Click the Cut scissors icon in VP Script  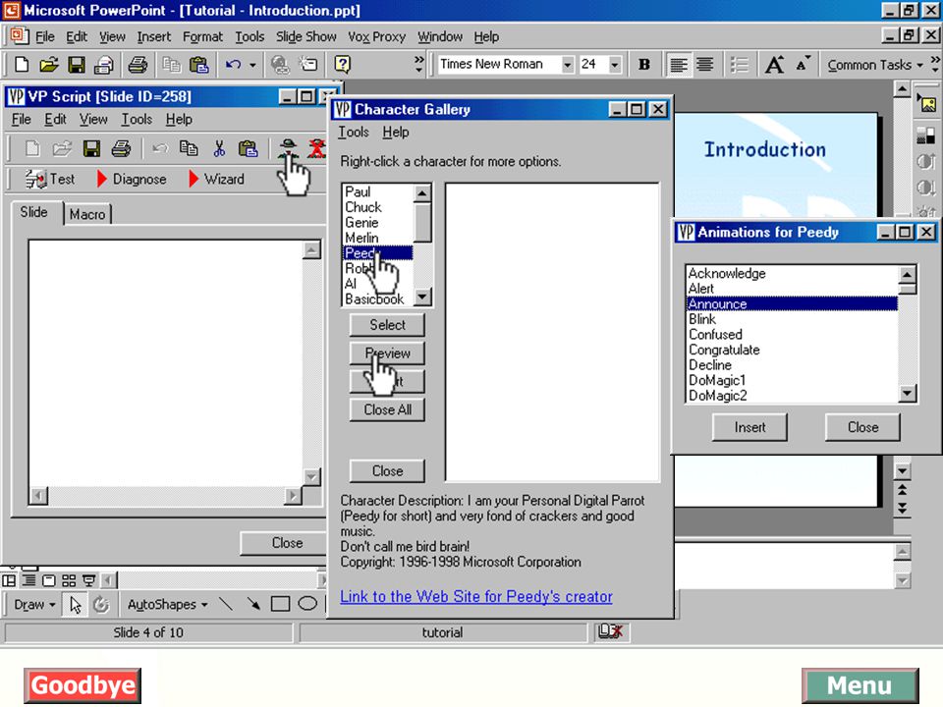point(219,148)
